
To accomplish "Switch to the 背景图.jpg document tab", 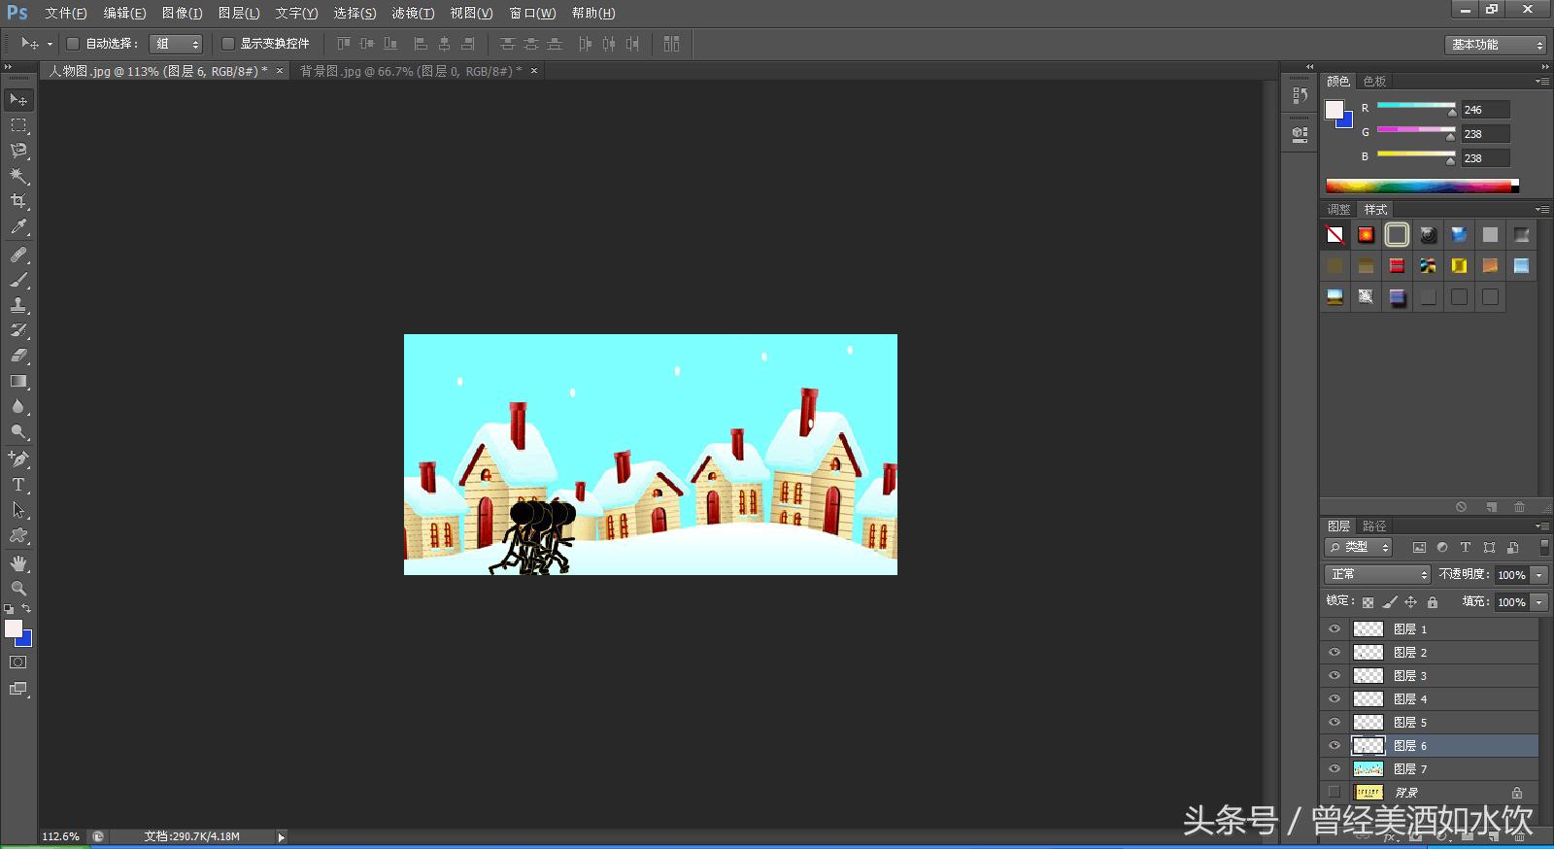I will point(410,71).
